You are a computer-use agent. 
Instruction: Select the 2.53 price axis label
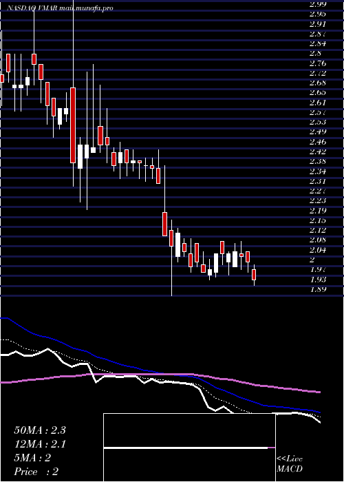tap(317, 122)
